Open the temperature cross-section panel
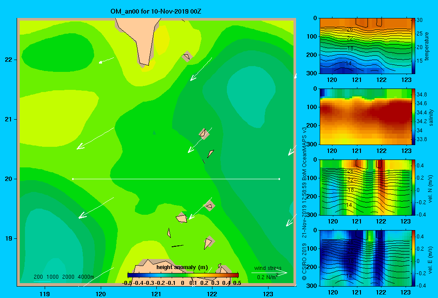 (x=365, y=46)
